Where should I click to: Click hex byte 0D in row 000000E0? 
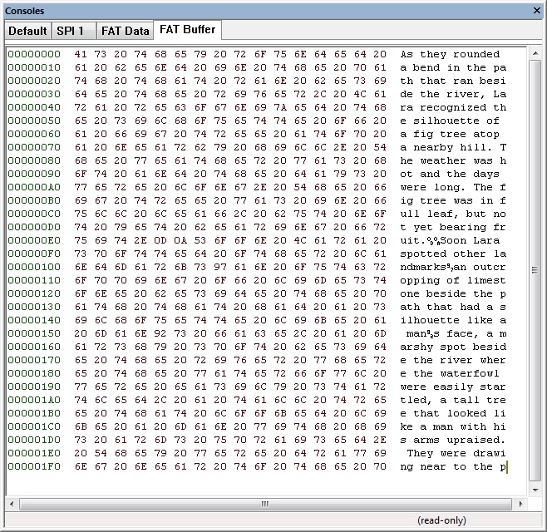tap(160, 240)
